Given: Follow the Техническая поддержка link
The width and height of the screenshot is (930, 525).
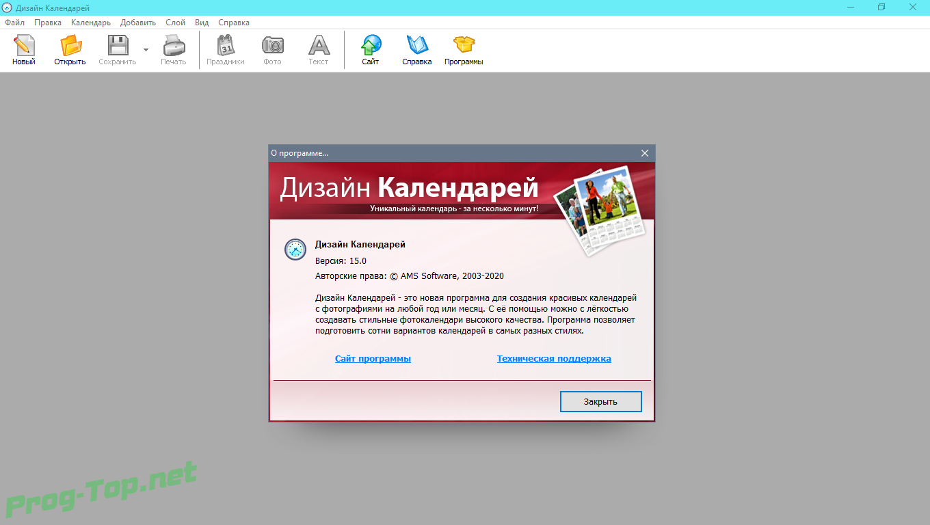Looking at the screenshot, I should (554, 358).
